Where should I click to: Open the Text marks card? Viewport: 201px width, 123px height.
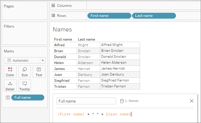click(39, 71)
